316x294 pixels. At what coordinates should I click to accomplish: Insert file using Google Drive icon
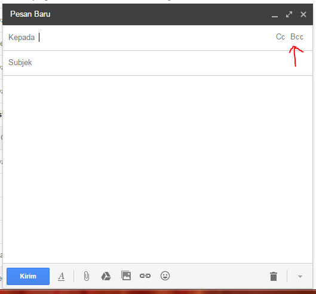click(106, 276)
